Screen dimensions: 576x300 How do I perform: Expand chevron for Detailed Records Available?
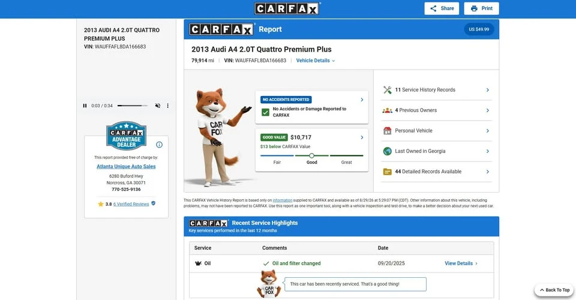click(487, 172)
